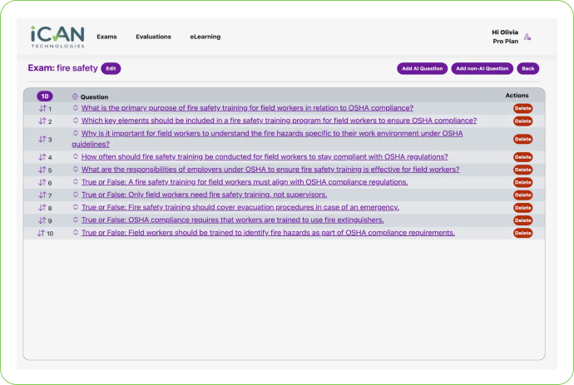Open the Exams menu
The image size is (574, 385).
(106, 37)
